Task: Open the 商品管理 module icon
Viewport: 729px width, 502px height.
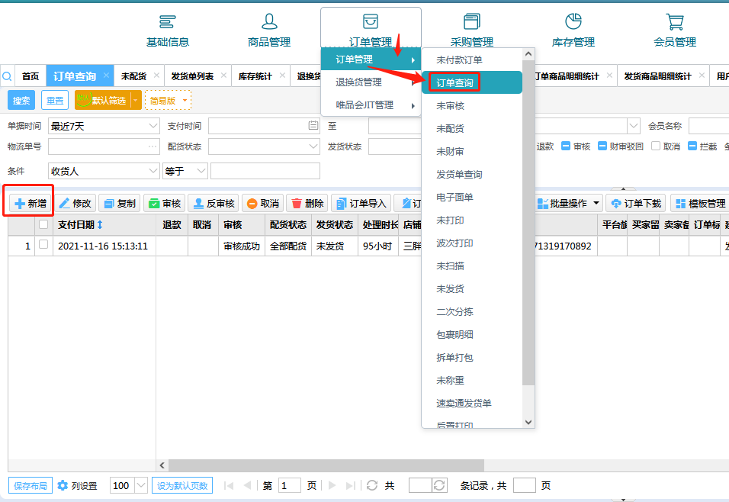Action: coord(269,22)
